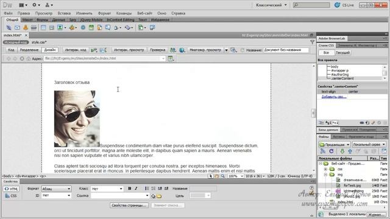This screenshot has height=219, width=390.
Task: Insert a table from the Insert bar
Action: pos(43,27)
